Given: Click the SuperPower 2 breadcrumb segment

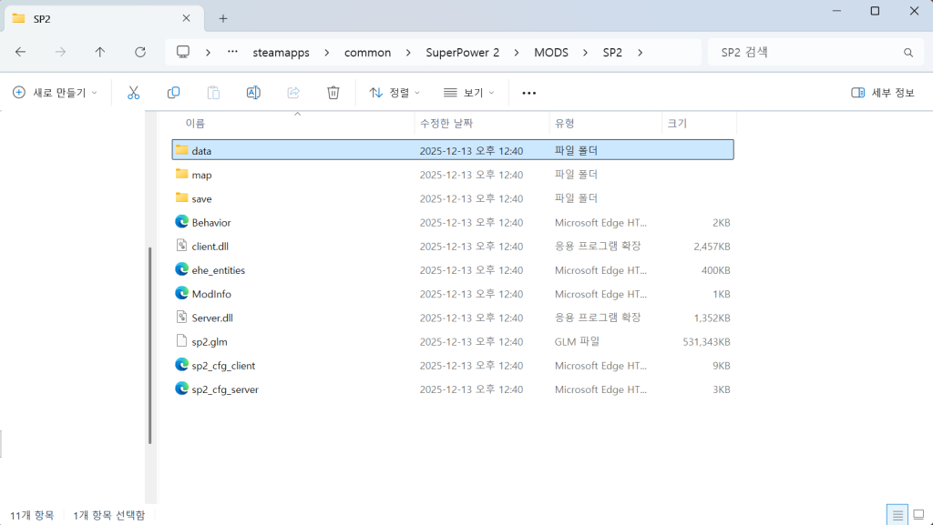Looking at the screenshot, I should 462,53.
